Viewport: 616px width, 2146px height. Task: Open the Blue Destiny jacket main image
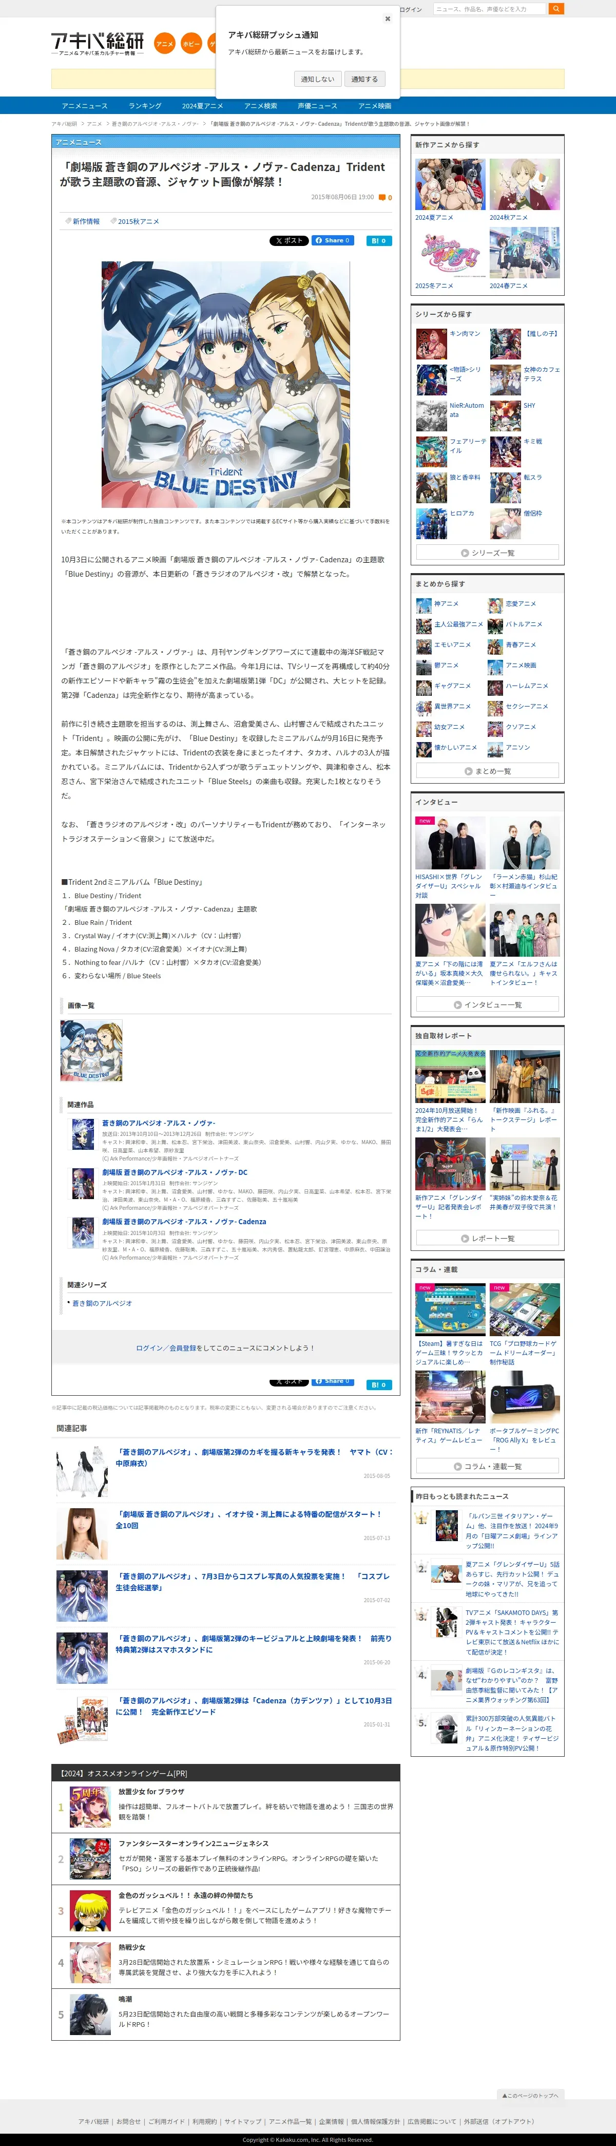coord(225,384)
